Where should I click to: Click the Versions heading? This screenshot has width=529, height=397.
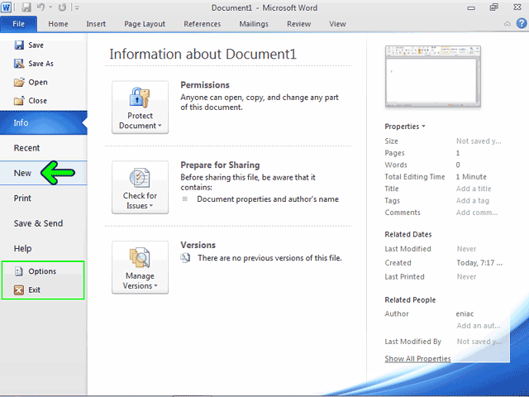[x=198, y=245]
